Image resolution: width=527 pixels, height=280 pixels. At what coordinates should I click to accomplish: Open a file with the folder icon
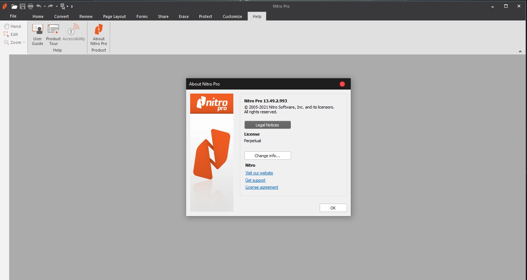15,6
